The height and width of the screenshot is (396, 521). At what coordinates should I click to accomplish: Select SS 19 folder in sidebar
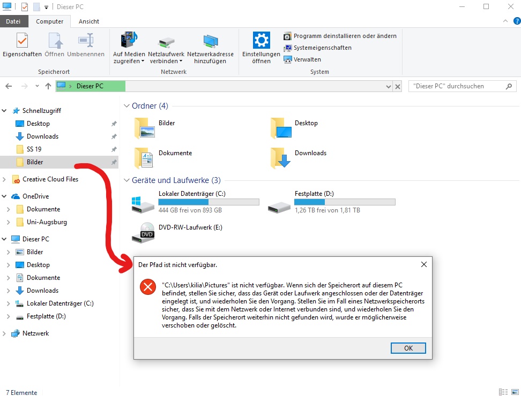pos(34,149)
